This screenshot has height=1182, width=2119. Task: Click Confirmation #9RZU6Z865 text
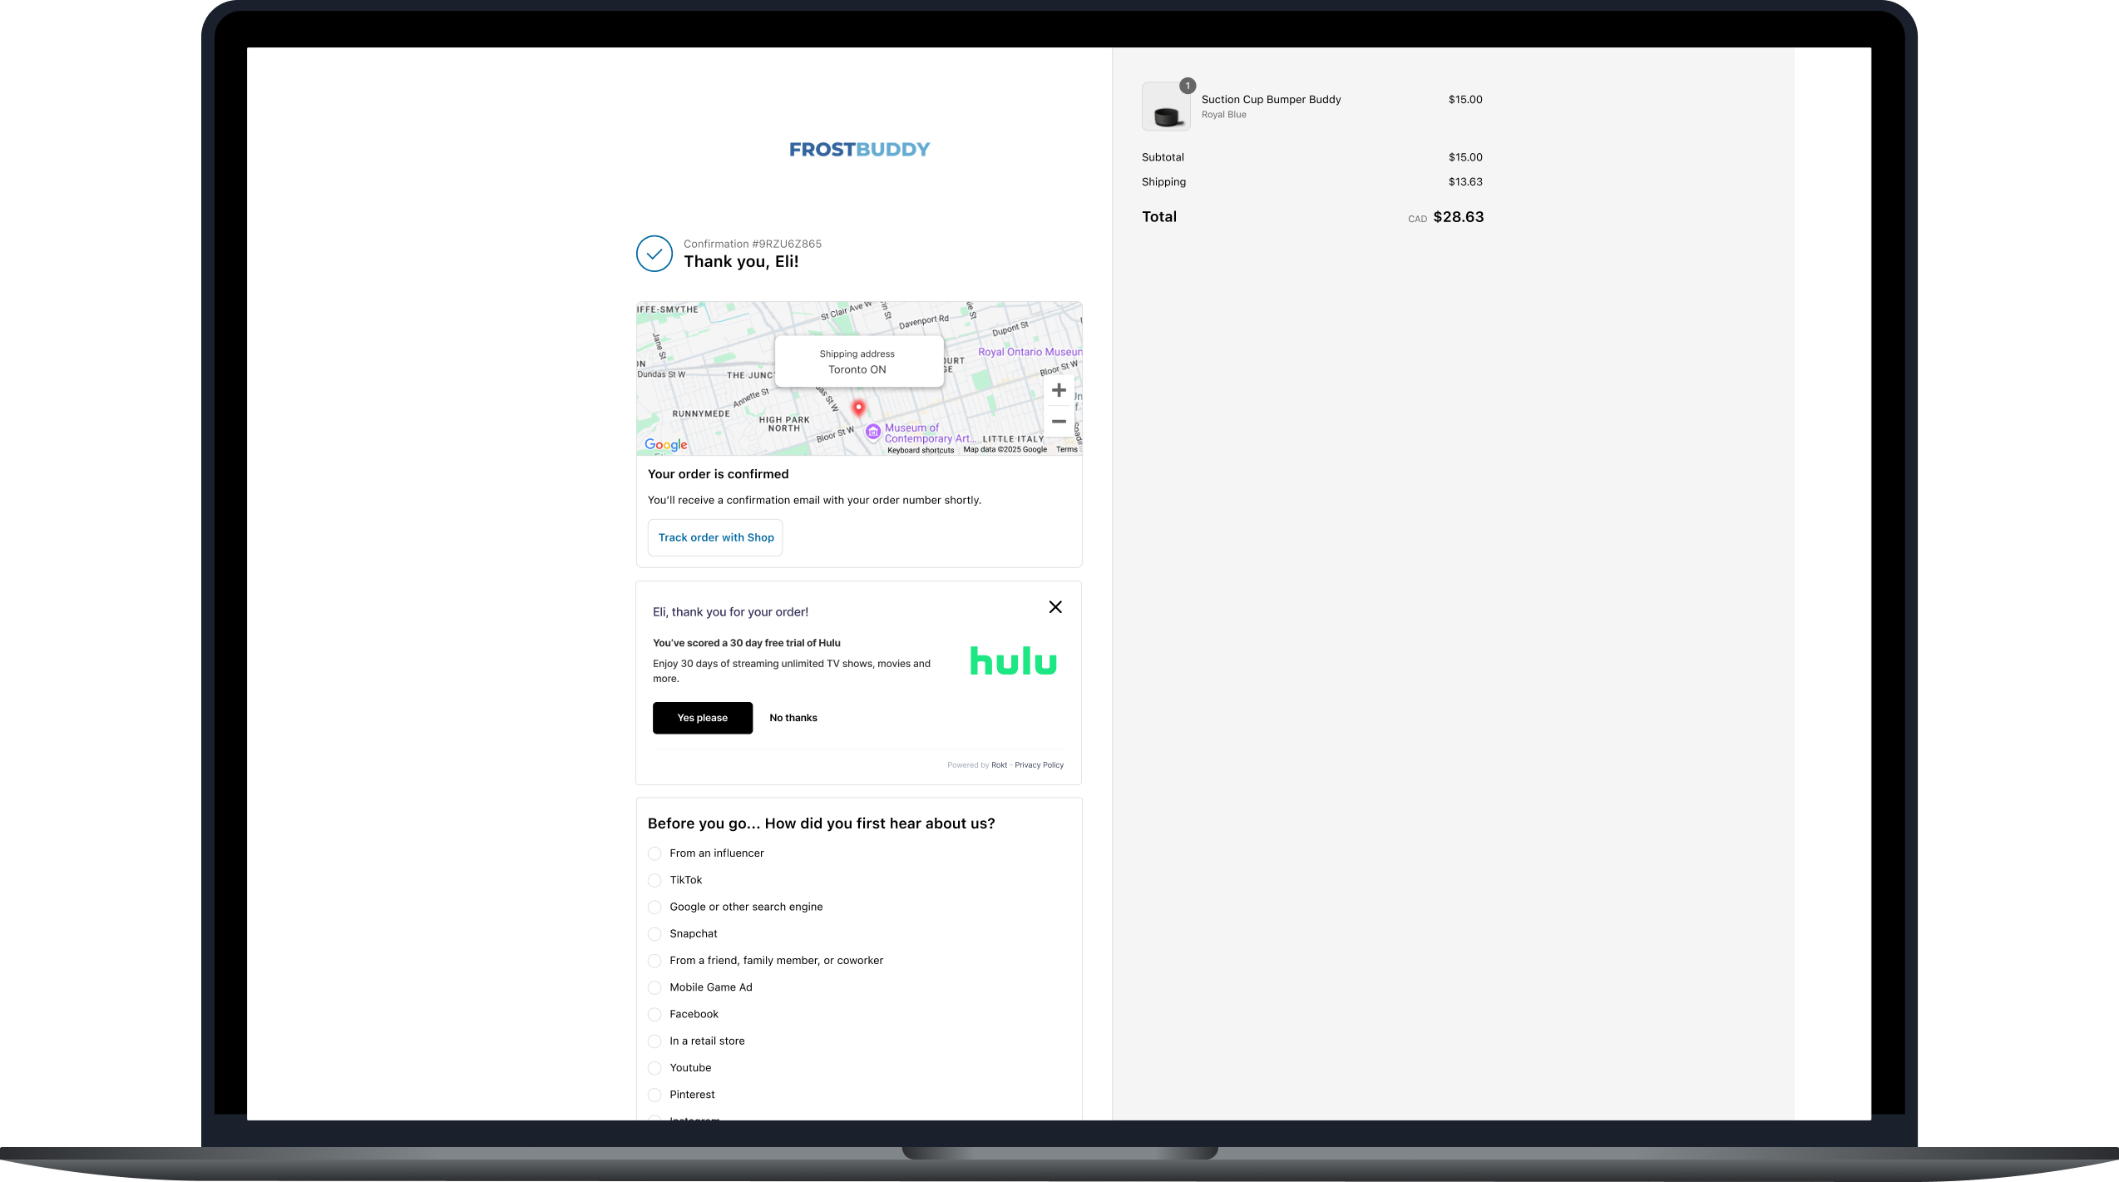point(752,244)
